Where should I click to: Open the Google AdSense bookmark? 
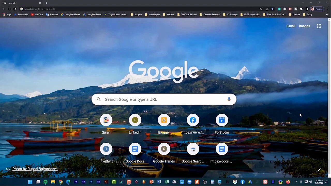70,14
